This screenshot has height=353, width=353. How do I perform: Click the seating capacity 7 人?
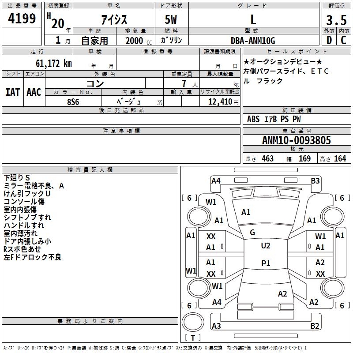click(x=189, y=84)
